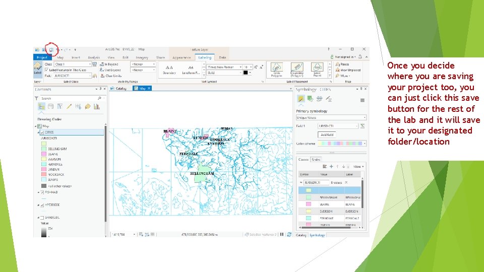The image size is (484, 272).
Task: Open the label expression icon beside Field
Action: [x=95, y=76]
